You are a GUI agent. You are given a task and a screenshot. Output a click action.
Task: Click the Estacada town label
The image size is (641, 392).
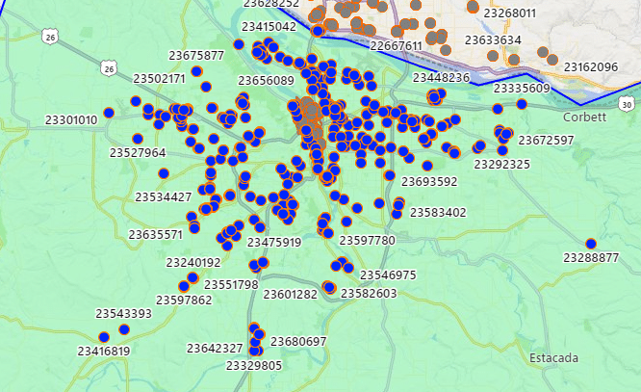point(553,358)
